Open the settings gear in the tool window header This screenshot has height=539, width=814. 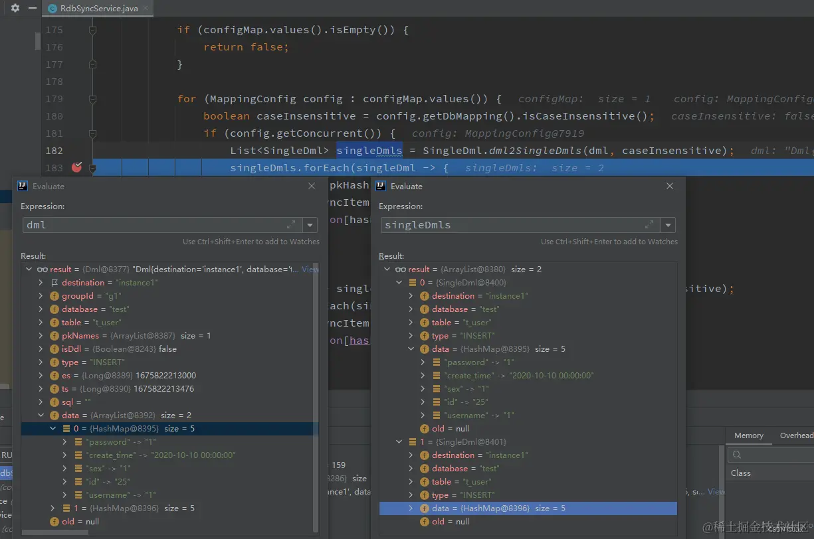pyautogui.click(x=15, y=9)
